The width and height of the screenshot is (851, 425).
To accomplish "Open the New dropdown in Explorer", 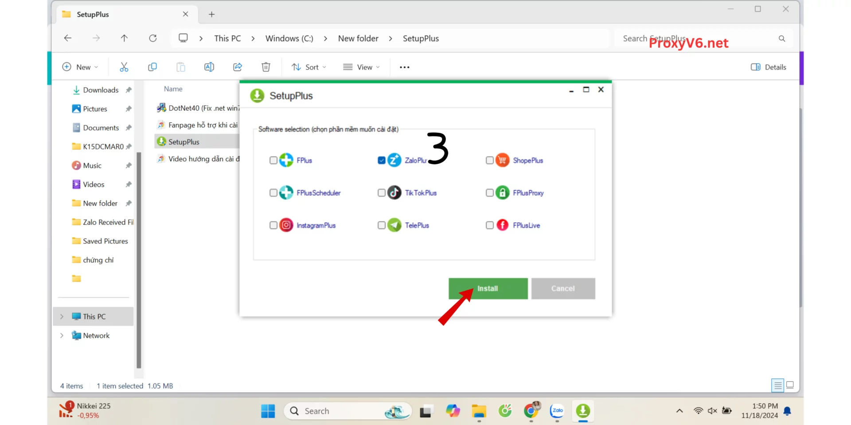I will point(80,67).
